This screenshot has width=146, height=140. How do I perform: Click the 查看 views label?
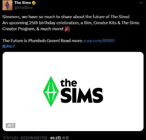pos(65,138)
